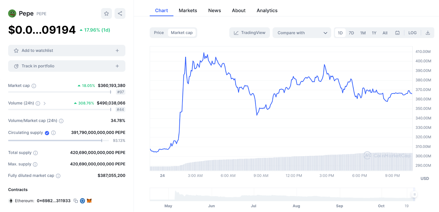This screenshot has width=439, height=212.
Task: Track Pepe in portfolio
Action: tap(67, 66)
